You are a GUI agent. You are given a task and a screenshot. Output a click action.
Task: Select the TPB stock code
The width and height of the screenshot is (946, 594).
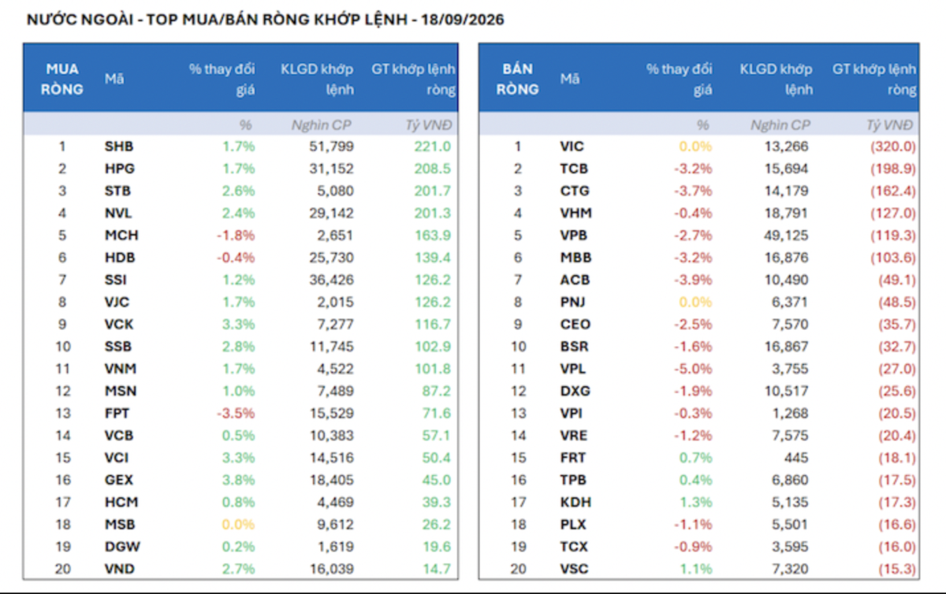point(574,480)
